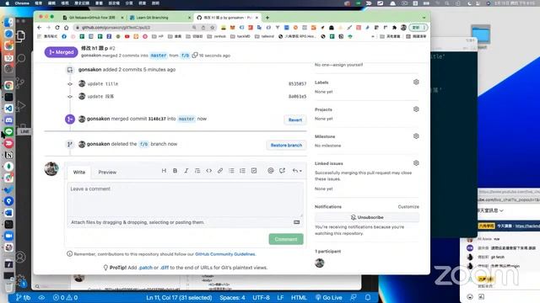This screenshot has height=303, width=540.
Task: Open a new Chrome tab
Action: (x=267, y=18)
